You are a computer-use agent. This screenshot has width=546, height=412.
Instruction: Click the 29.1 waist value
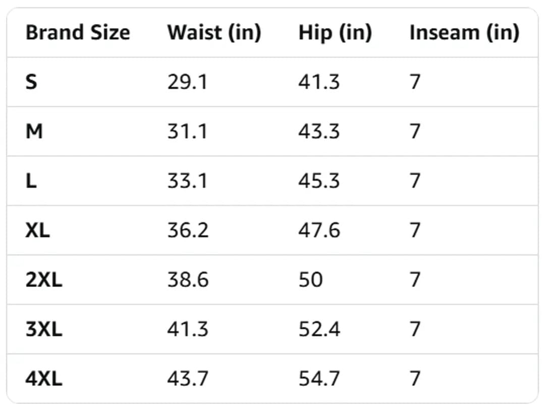tap(187, 82)
